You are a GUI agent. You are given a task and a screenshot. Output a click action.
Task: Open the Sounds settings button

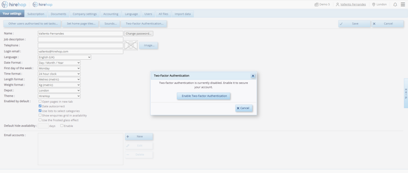coord(110,23)
